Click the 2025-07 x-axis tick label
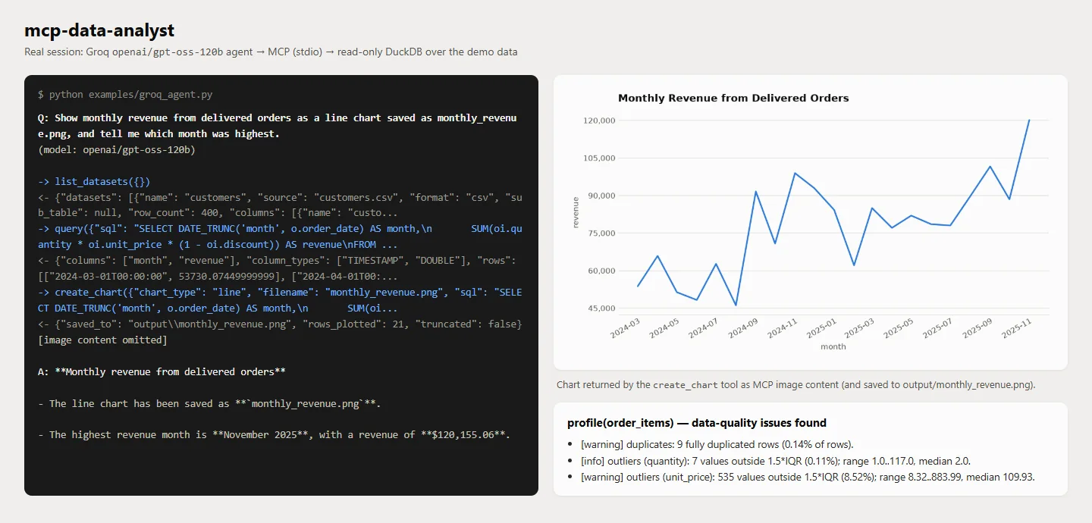Image resolution: width=1092 pixels, height=523 pixels. [x=938, y=327]
